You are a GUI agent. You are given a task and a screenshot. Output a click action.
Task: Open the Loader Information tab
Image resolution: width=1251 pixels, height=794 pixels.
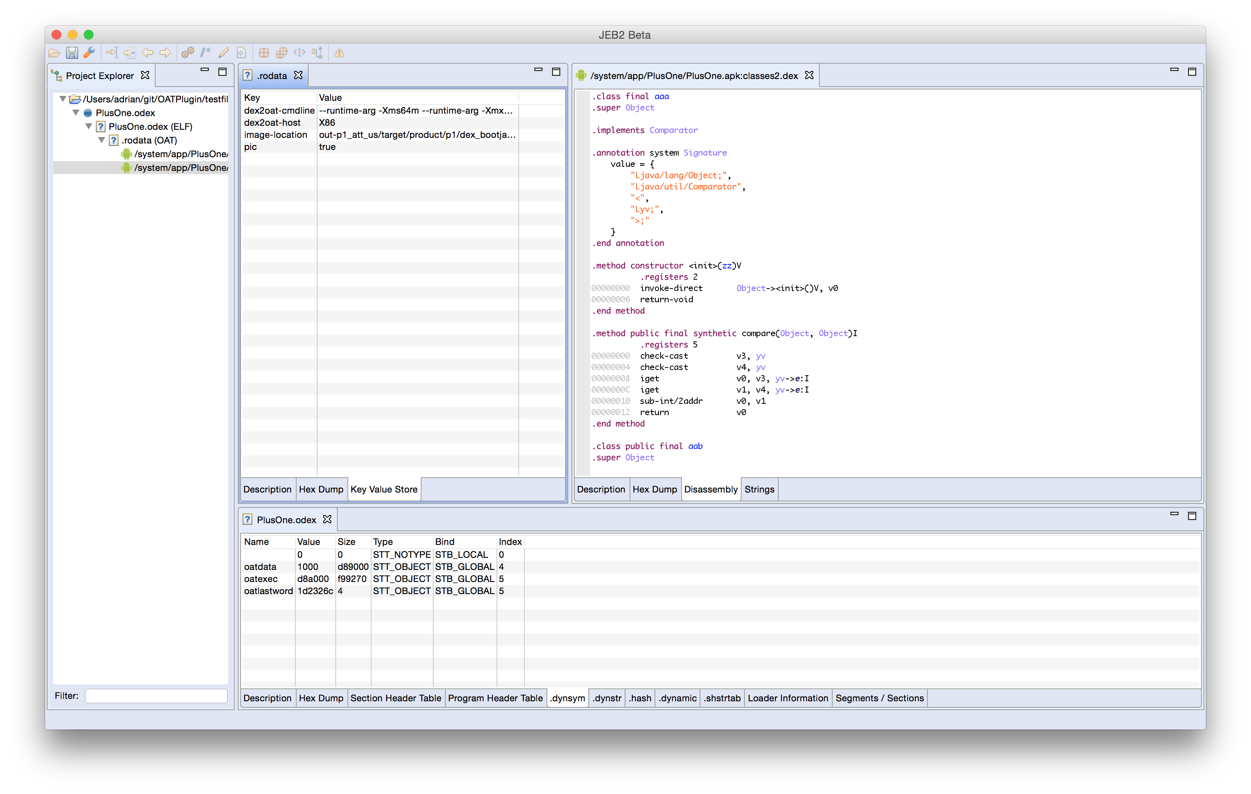click(788, 698)
